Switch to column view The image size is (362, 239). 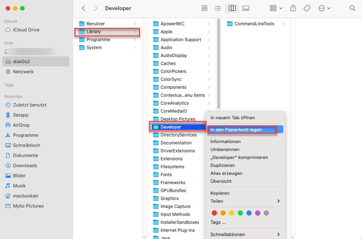click(232, 8)
